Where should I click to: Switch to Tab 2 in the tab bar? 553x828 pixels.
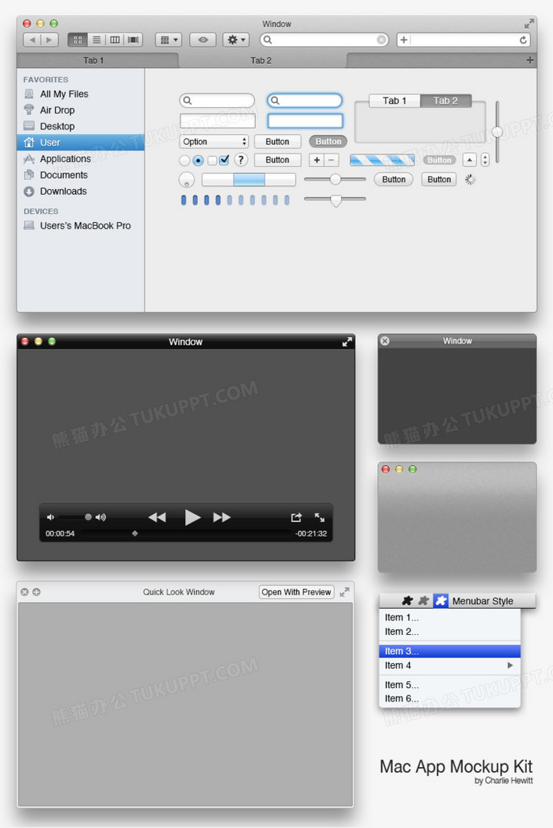click(262, 60)
